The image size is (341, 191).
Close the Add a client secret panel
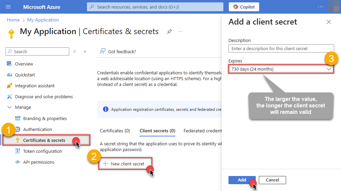pyautogui.click(x=329, y=22)
